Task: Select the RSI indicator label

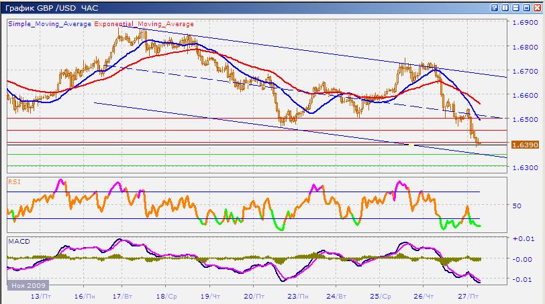Action: (14, 181)
